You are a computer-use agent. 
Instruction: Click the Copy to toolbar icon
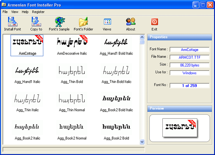[36, 22]
